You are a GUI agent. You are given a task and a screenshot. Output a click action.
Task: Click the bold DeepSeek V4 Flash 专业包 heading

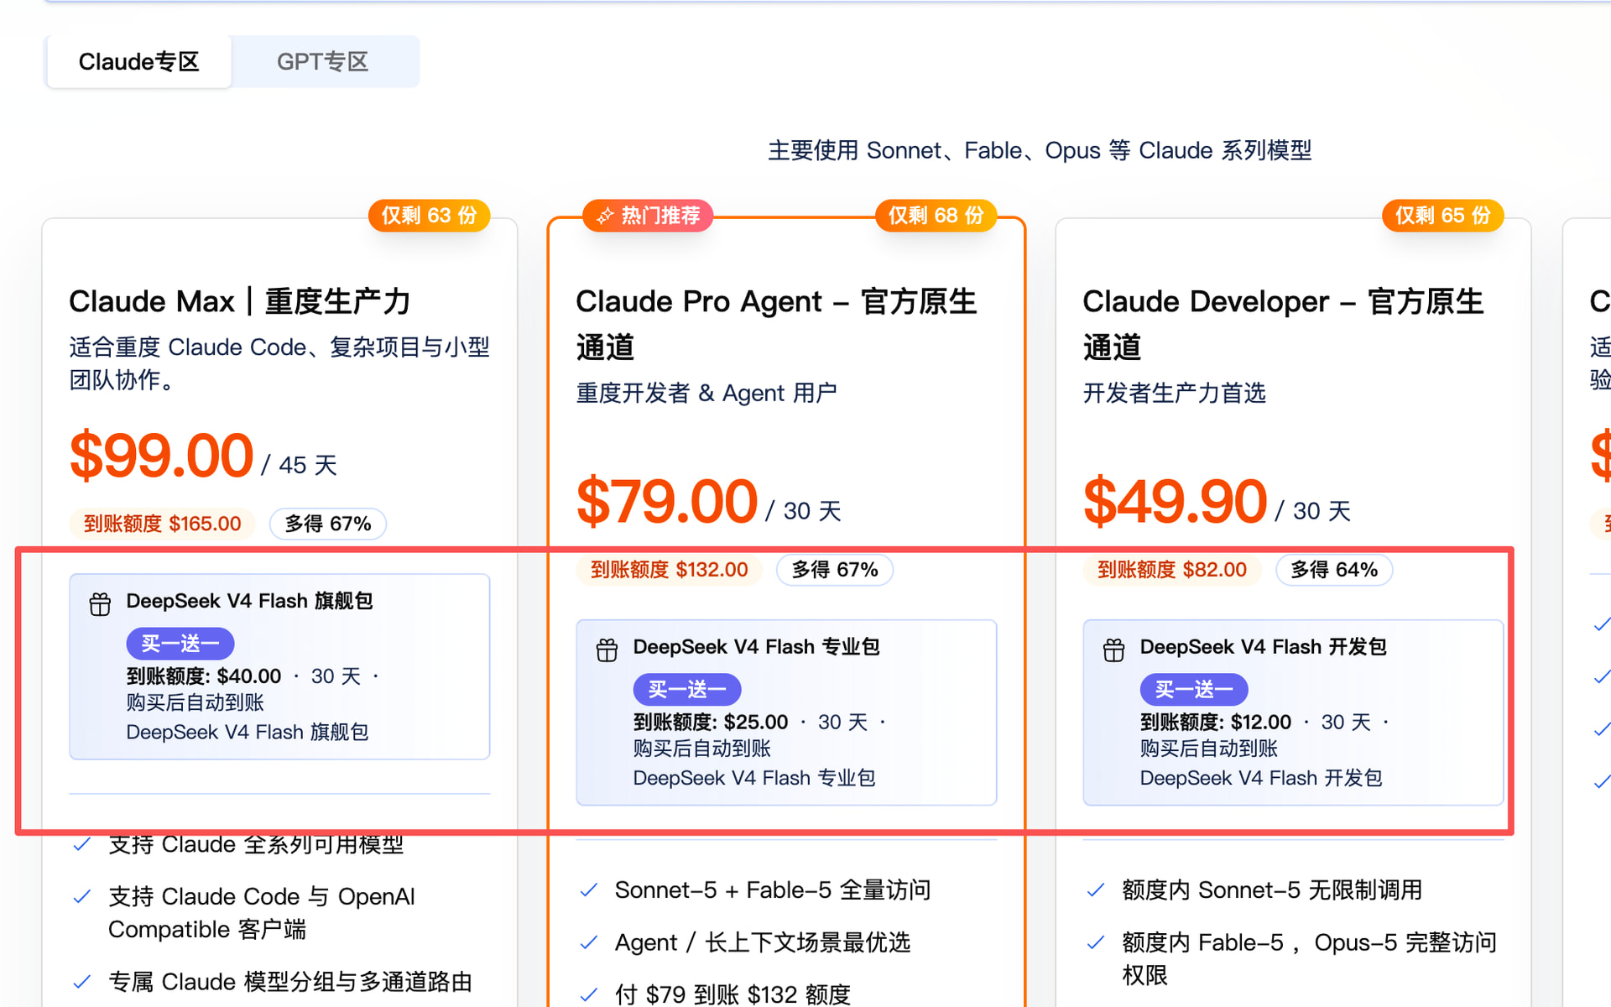click(757, 647)
